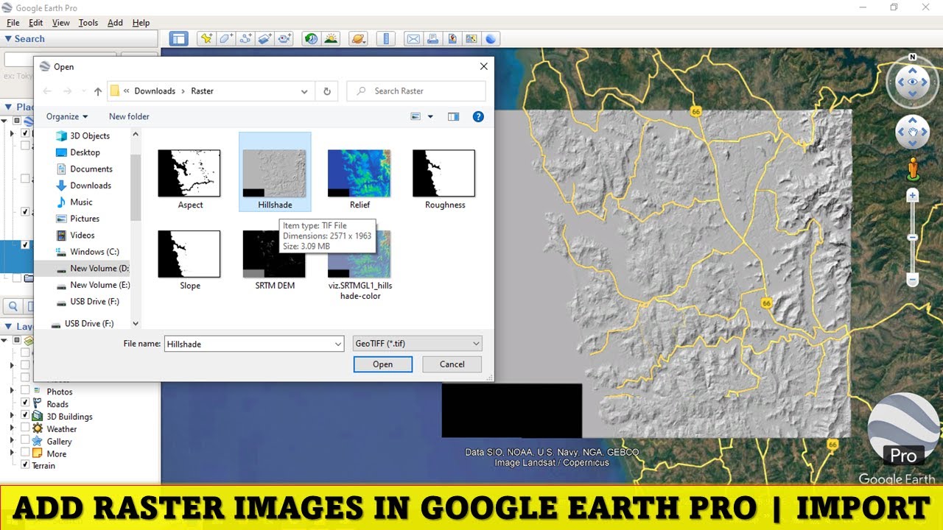Open the GeoTIFF file type dropdown
The height and width of the screenshot is (530, 943).
pos(418,344)
